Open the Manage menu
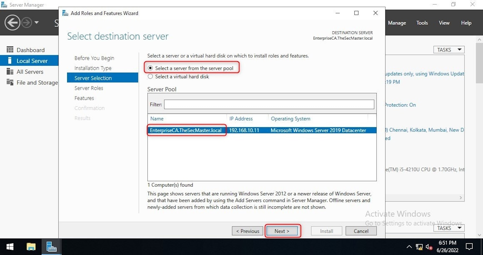 (397, 23)
